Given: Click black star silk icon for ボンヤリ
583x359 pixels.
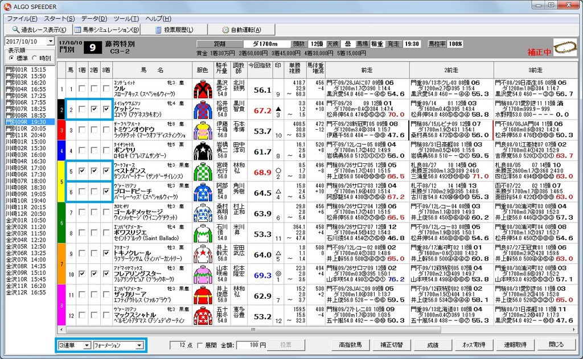Looking at the screenshot, I should tap(203, 151).
